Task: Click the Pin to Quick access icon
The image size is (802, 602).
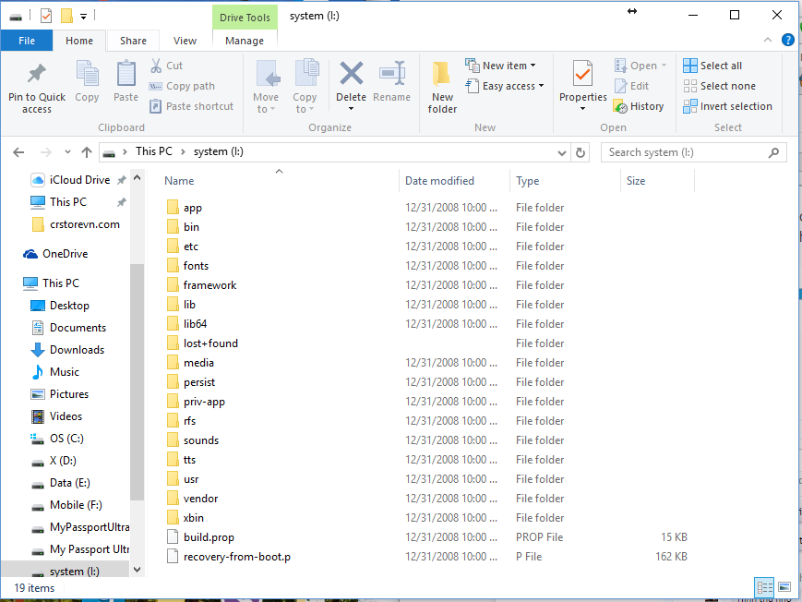Action: point(37,74)
